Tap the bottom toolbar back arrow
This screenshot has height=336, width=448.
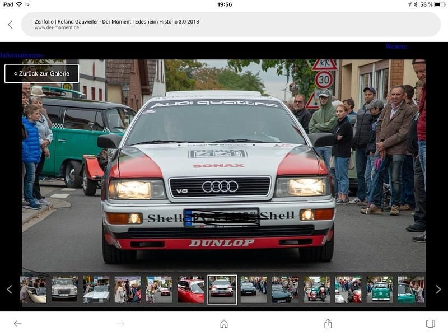[17, 324]
